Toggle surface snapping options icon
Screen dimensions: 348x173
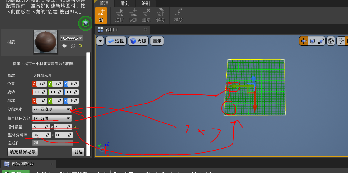point(341,41)
